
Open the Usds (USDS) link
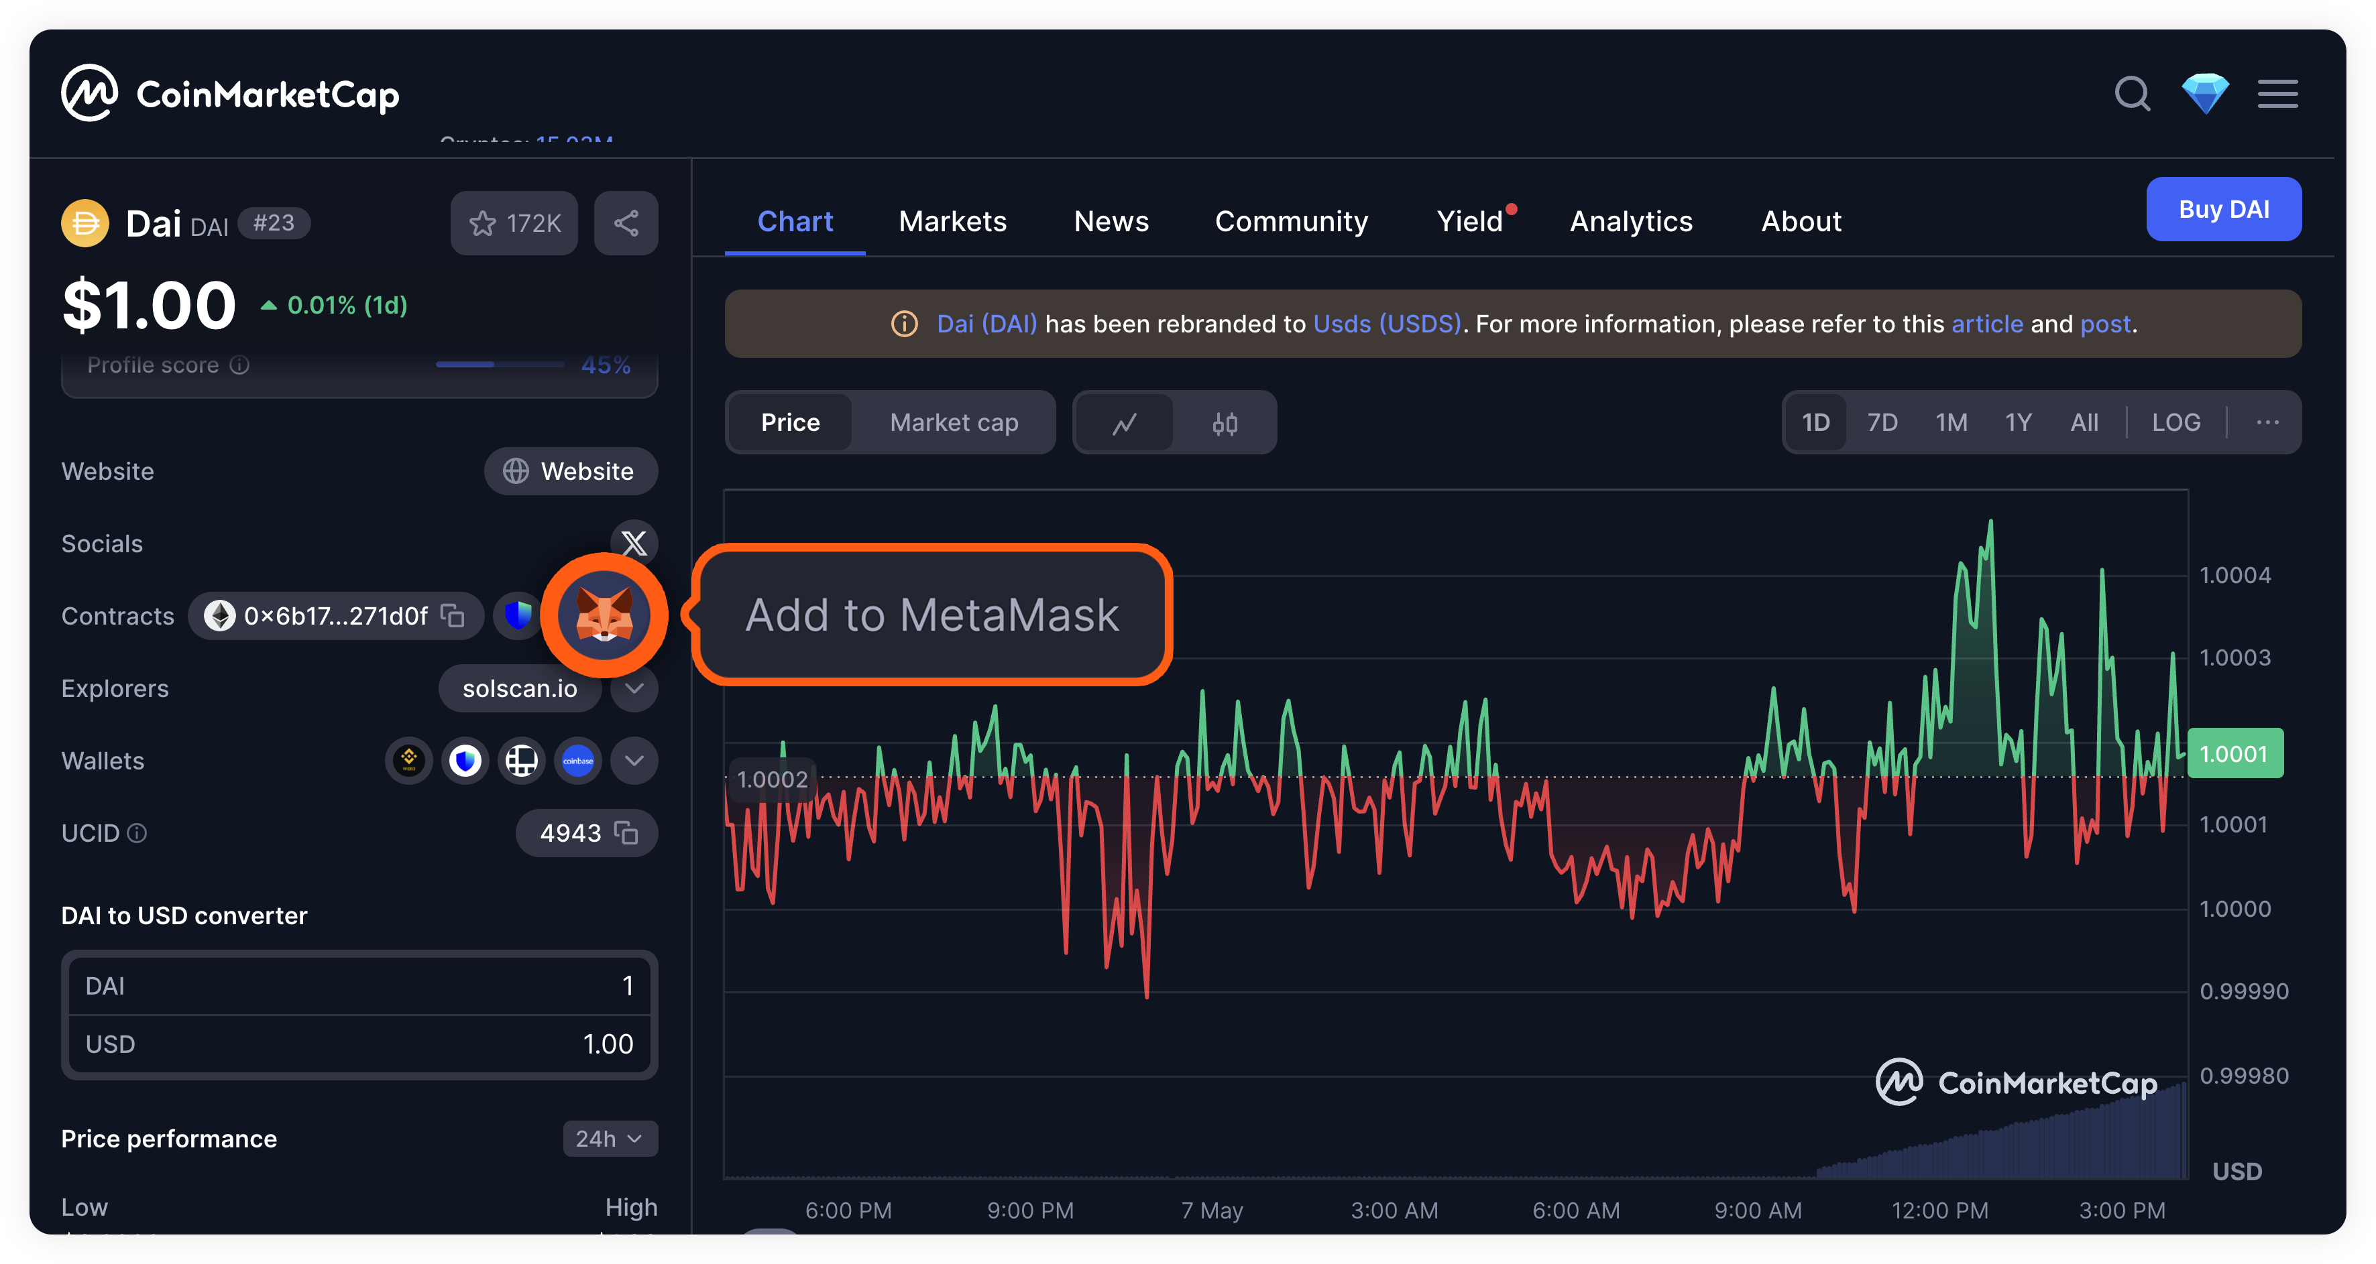coord(1388,324)
